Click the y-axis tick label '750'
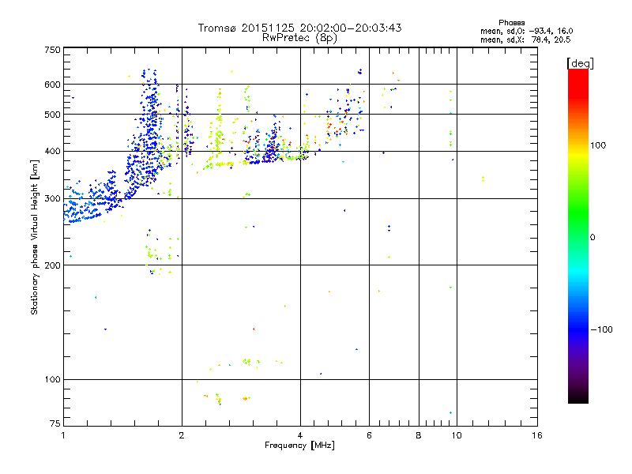Viewport: 632px width, 474px height. [x=52, y=50]
